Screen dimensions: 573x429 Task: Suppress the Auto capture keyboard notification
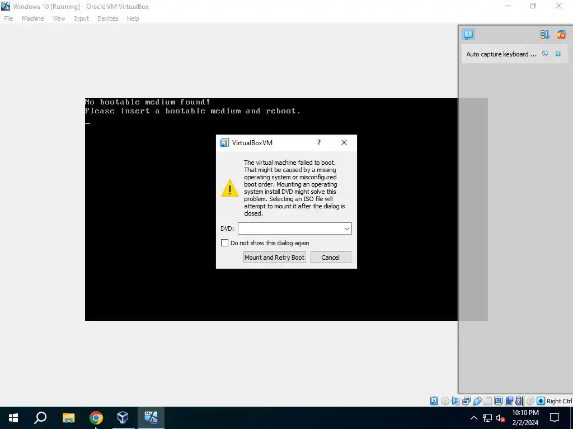[545, 54]
